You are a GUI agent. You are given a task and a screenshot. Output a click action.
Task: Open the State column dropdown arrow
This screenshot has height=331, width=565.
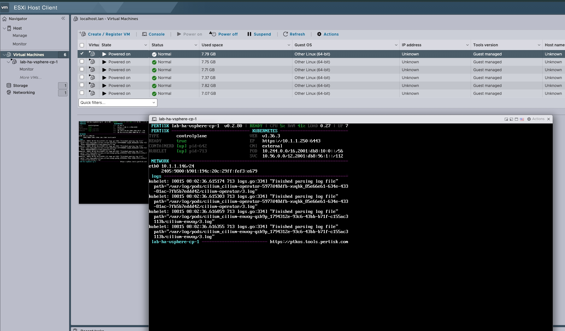(146, 45)
